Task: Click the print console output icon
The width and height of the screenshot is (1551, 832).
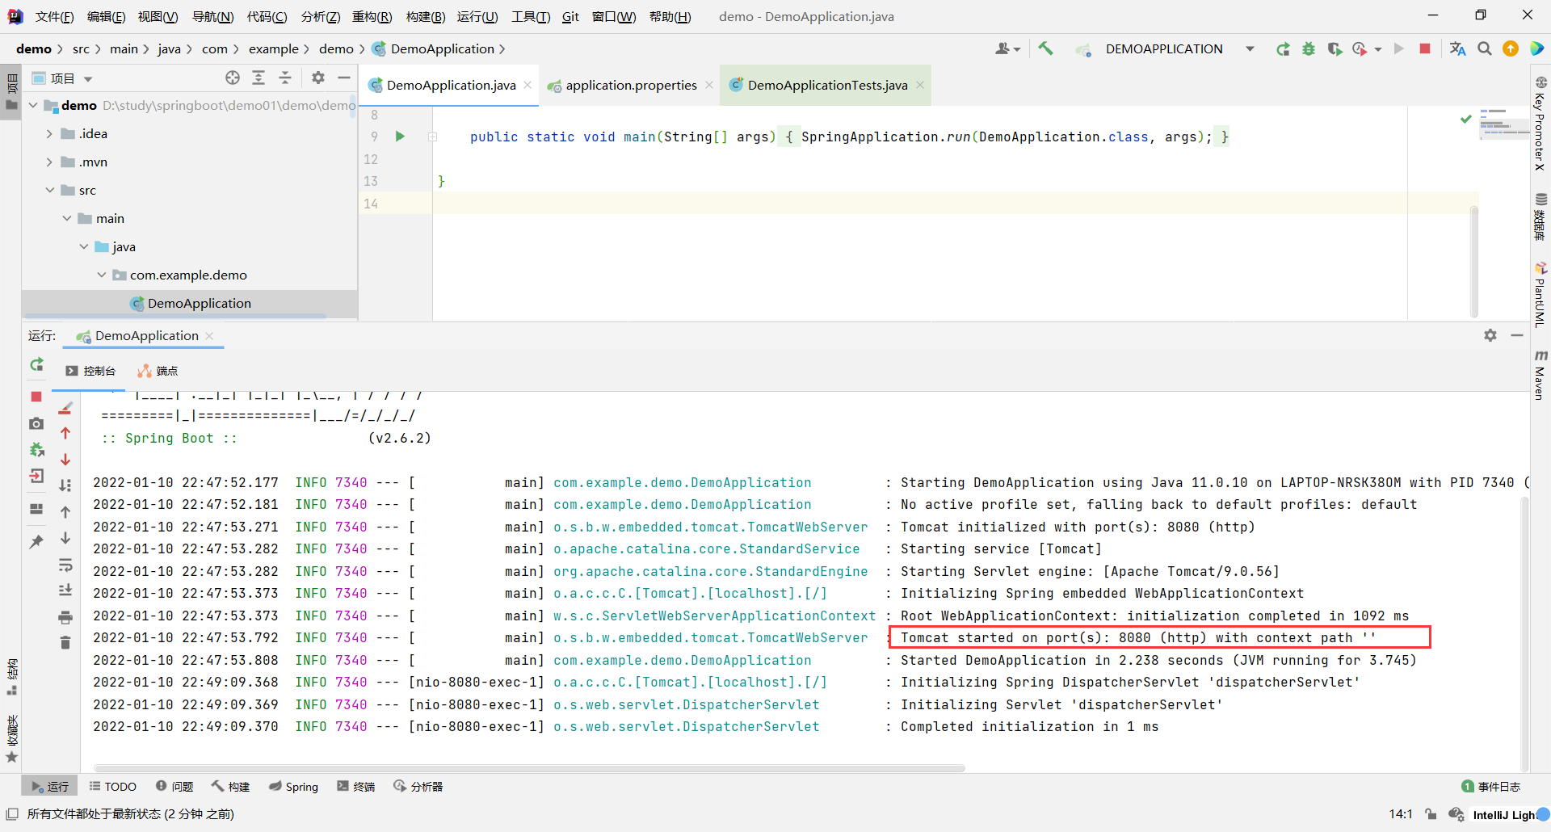Action: tap(65, 618)
